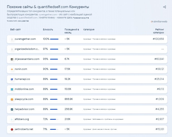Click the page title heading
172x137 pixels.
click(48, 7)
